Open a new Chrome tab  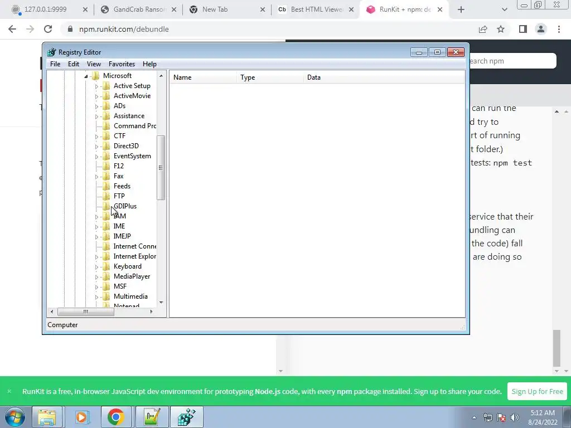click(461, 10)
